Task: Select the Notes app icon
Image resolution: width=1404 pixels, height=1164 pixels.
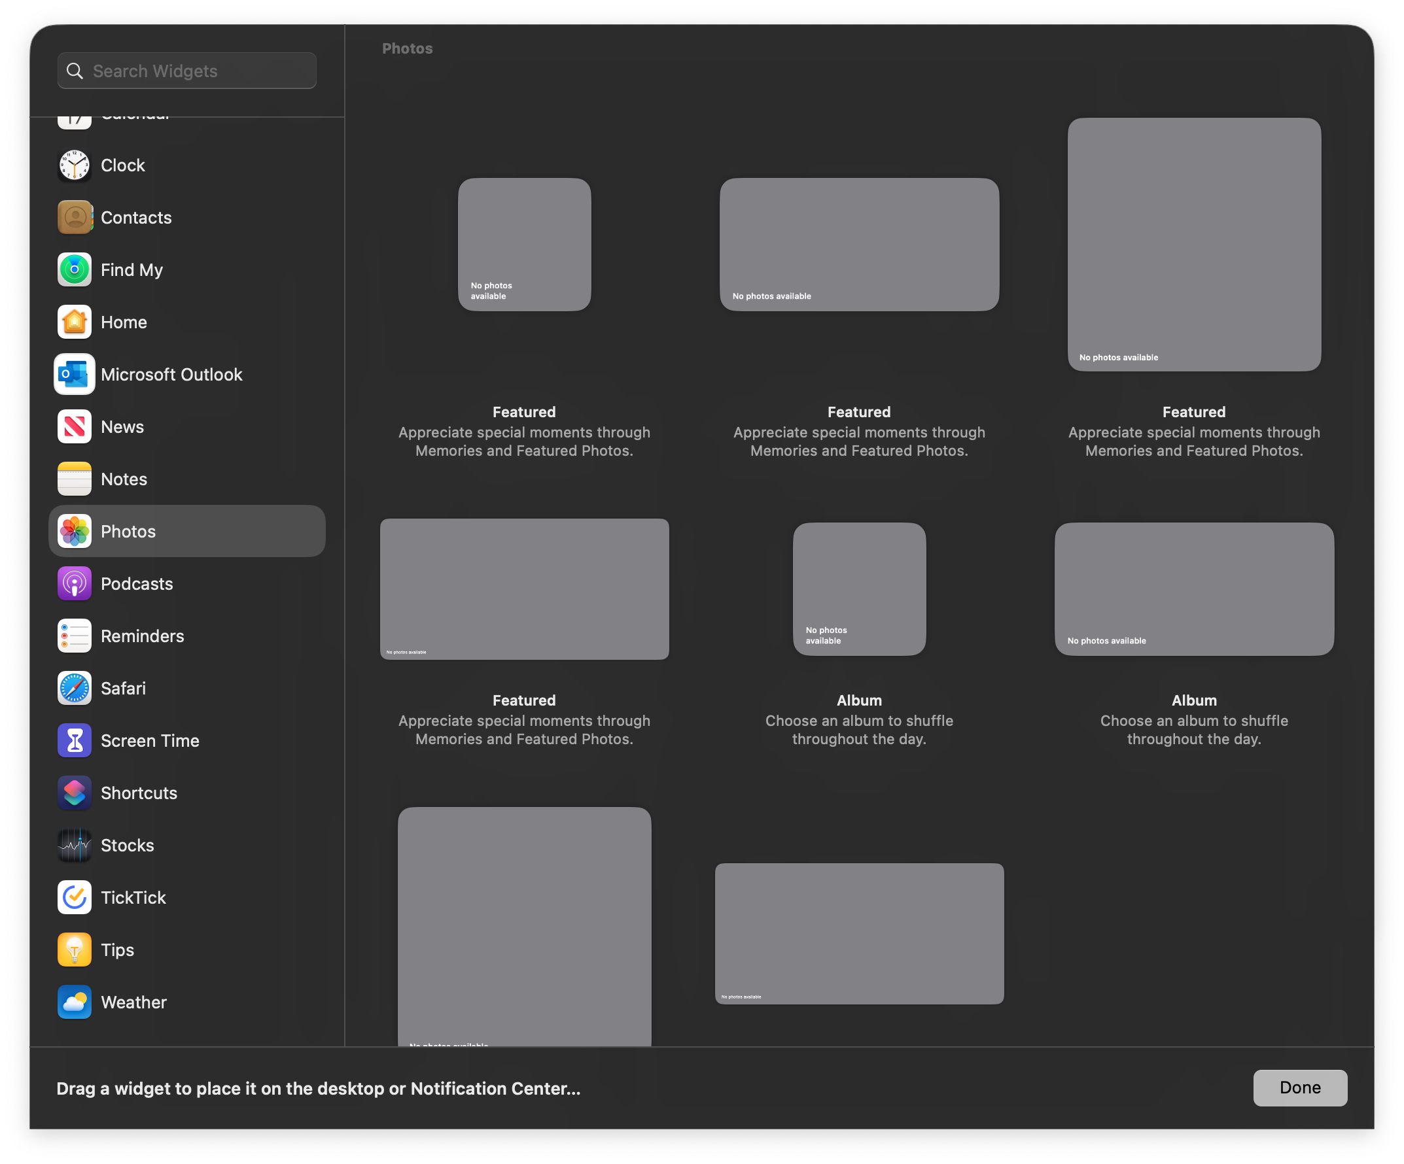Action: [74, 479]
